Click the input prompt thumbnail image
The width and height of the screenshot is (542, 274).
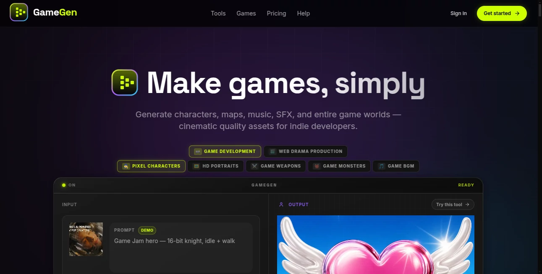coord(86,239)
